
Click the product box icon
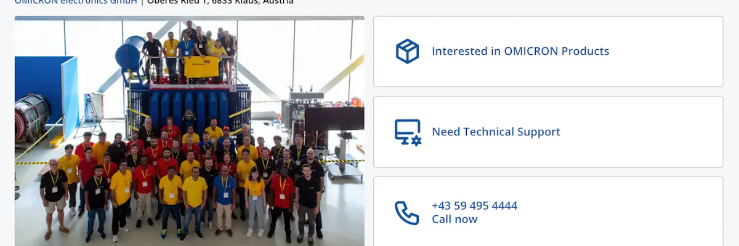coord(407,51)
